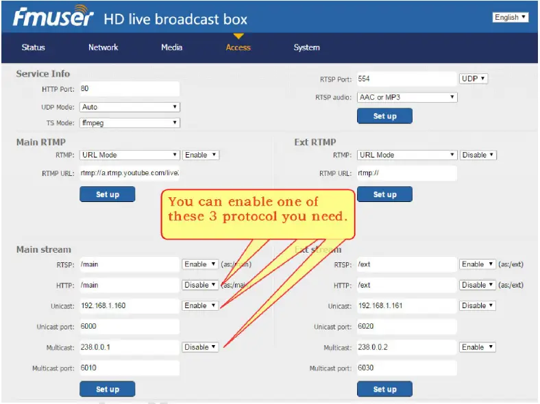Click the "Ext RTMP" heading
The width and height of the screenshot is (540, 404).
[x=315, y=142]
